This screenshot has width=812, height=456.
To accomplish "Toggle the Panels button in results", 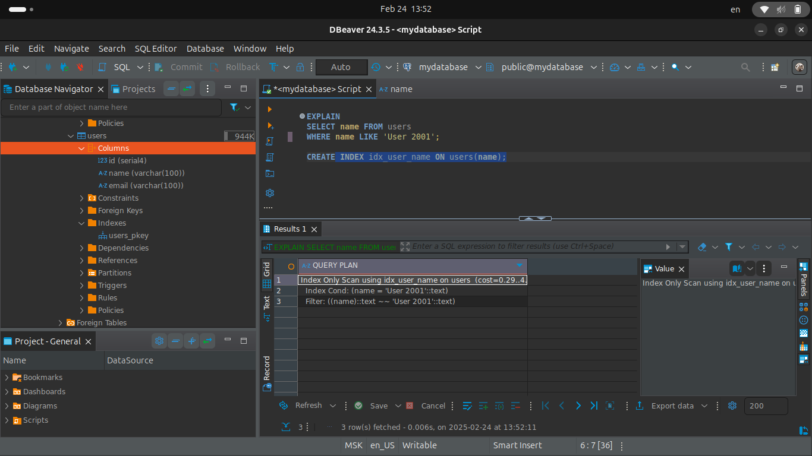I will click(x=804, y=278).
